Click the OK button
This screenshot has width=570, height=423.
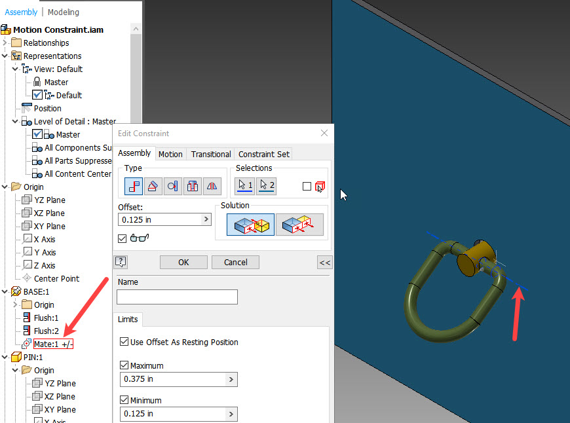tap(183, 262)
